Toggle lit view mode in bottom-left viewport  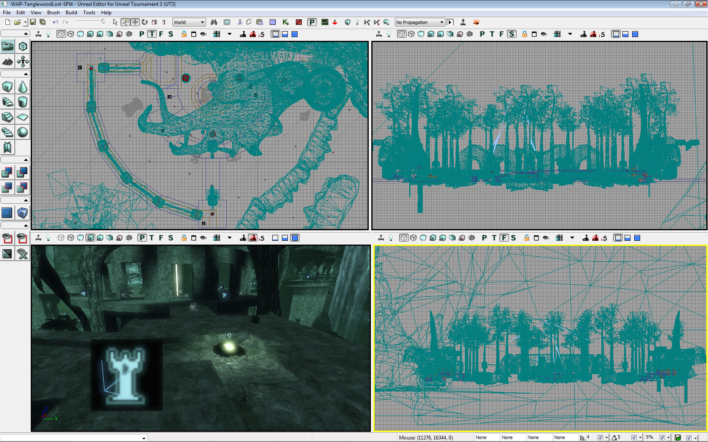90,238
